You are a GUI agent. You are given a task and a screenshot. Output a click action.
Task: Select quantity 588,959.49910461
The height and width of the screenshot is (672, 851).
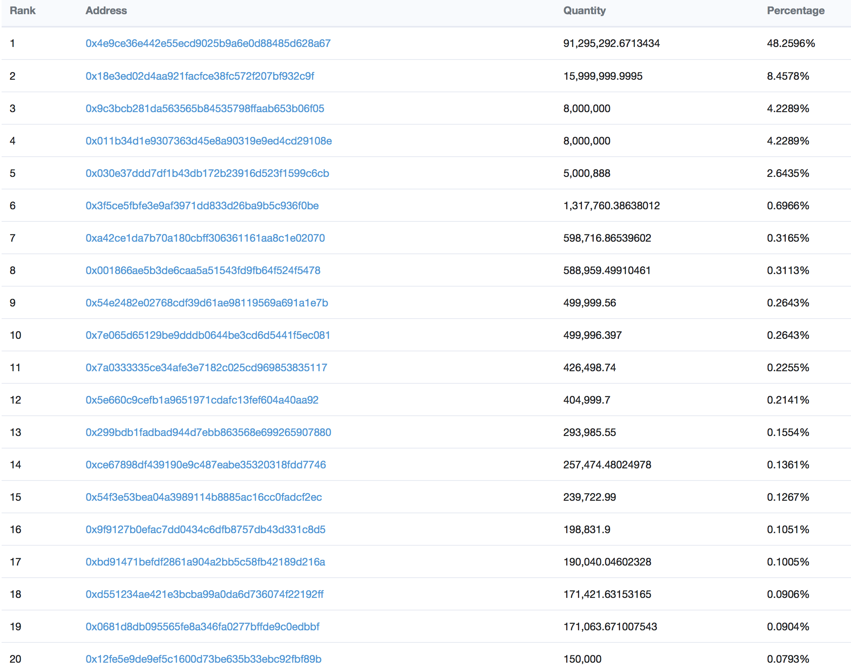point(607,270)
